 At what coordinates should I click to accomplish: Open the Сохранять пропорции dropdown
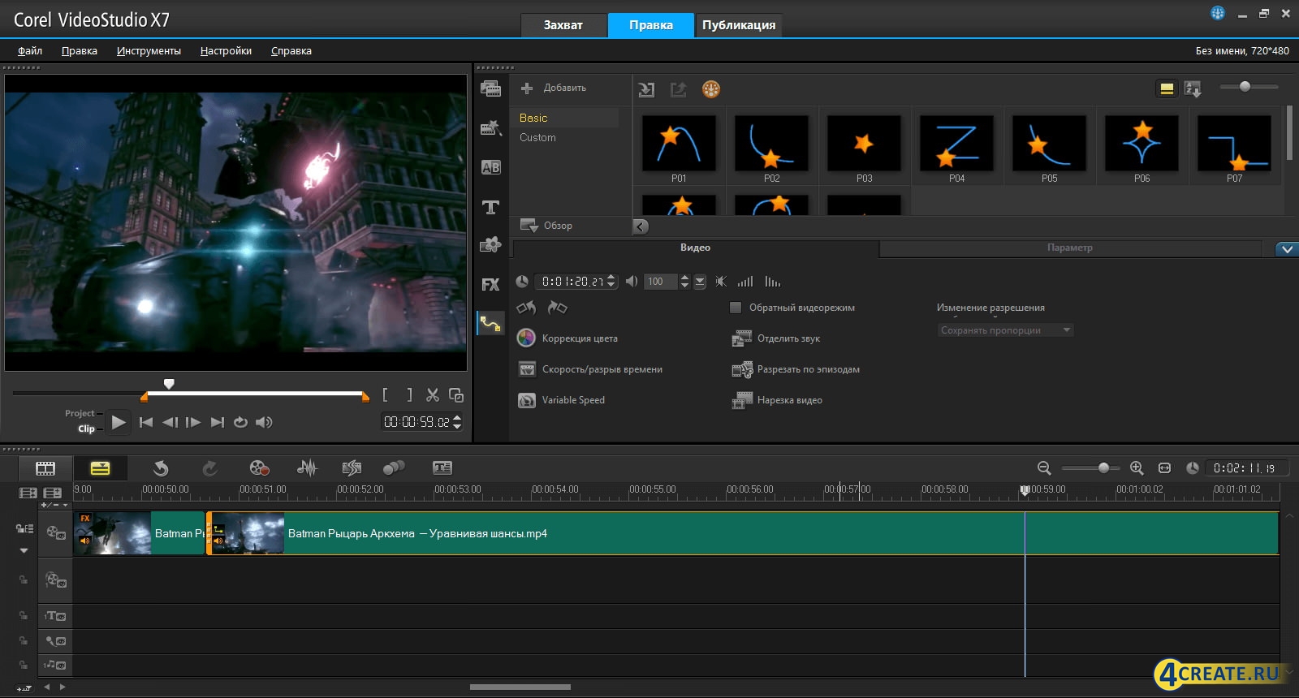[x=1005, y=330]
